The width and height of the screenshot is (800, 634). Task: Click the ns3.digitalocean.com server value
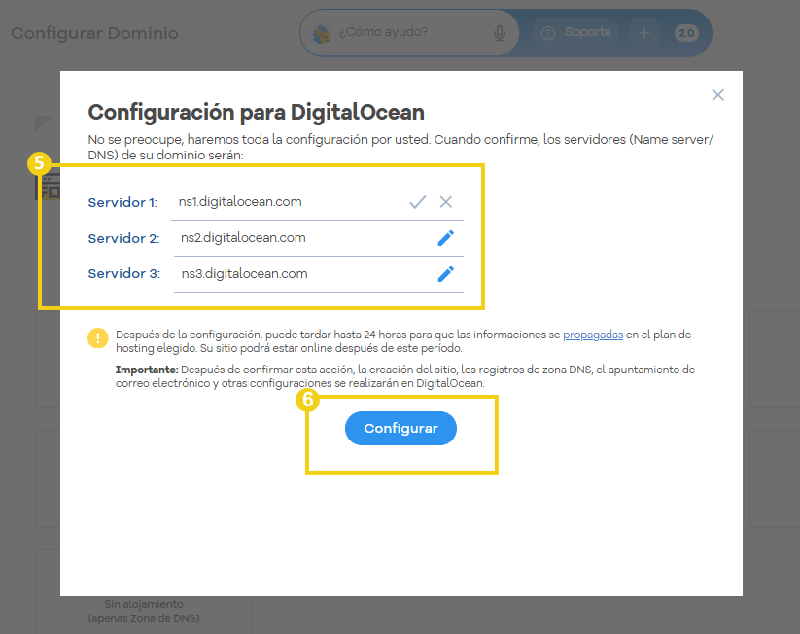tap(244, 273)
